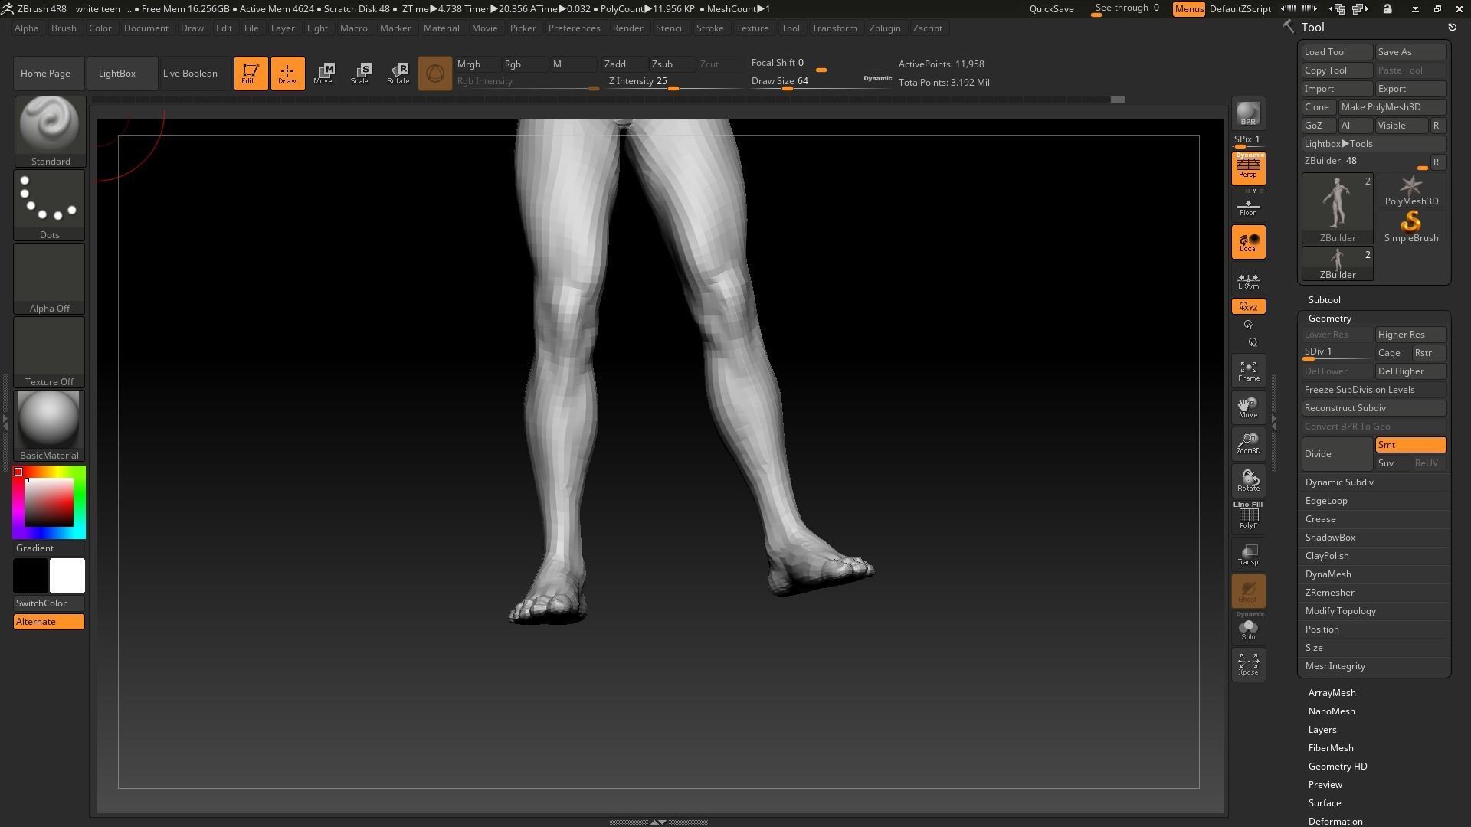Toggle Transp transparency icon
Image resolution: width=1471 pixels, height=827 pixels.
tap(1248, 554)
